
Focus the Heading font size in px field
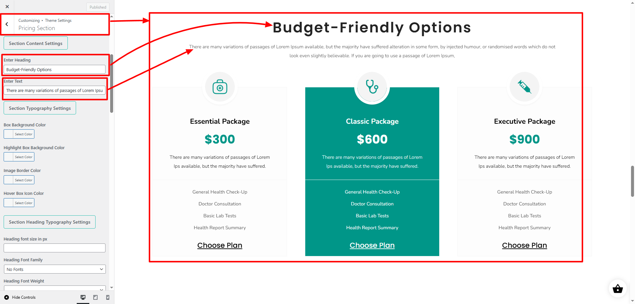click(55, 248)
